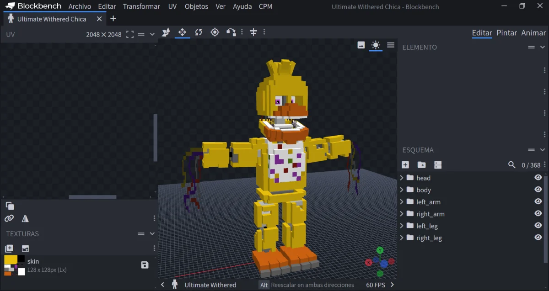Open the Transformar menu
549x291 pixels.
coord(141,6)
